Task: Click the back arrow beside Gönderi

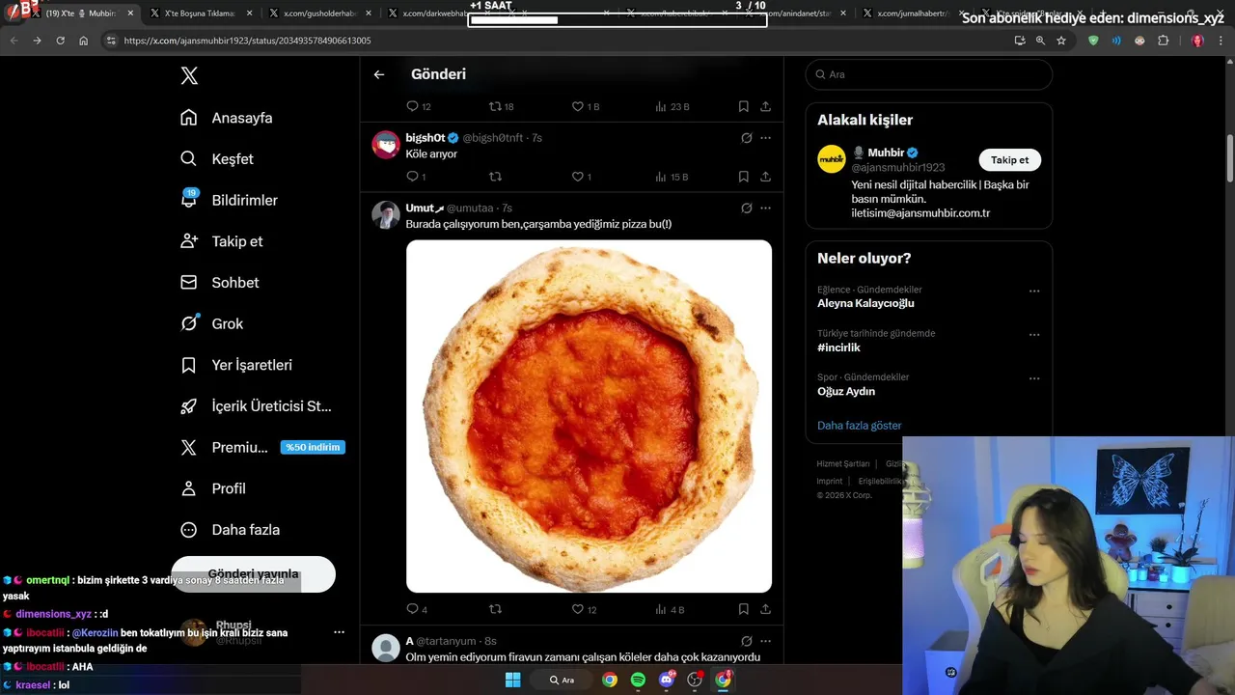Action: tap(379, 74)
